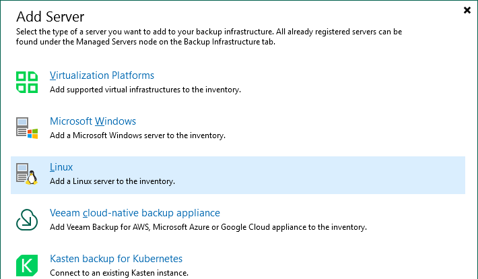Choose the Microsoft Windows link
Screen dimensions: 478x279
93,121
